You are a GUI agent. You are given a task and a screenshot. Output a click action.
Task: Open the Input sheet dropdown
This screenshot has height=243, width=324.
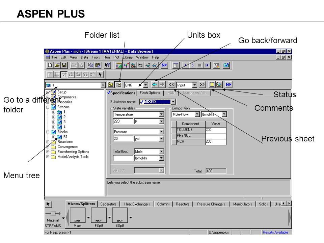(x=195, y=85)
